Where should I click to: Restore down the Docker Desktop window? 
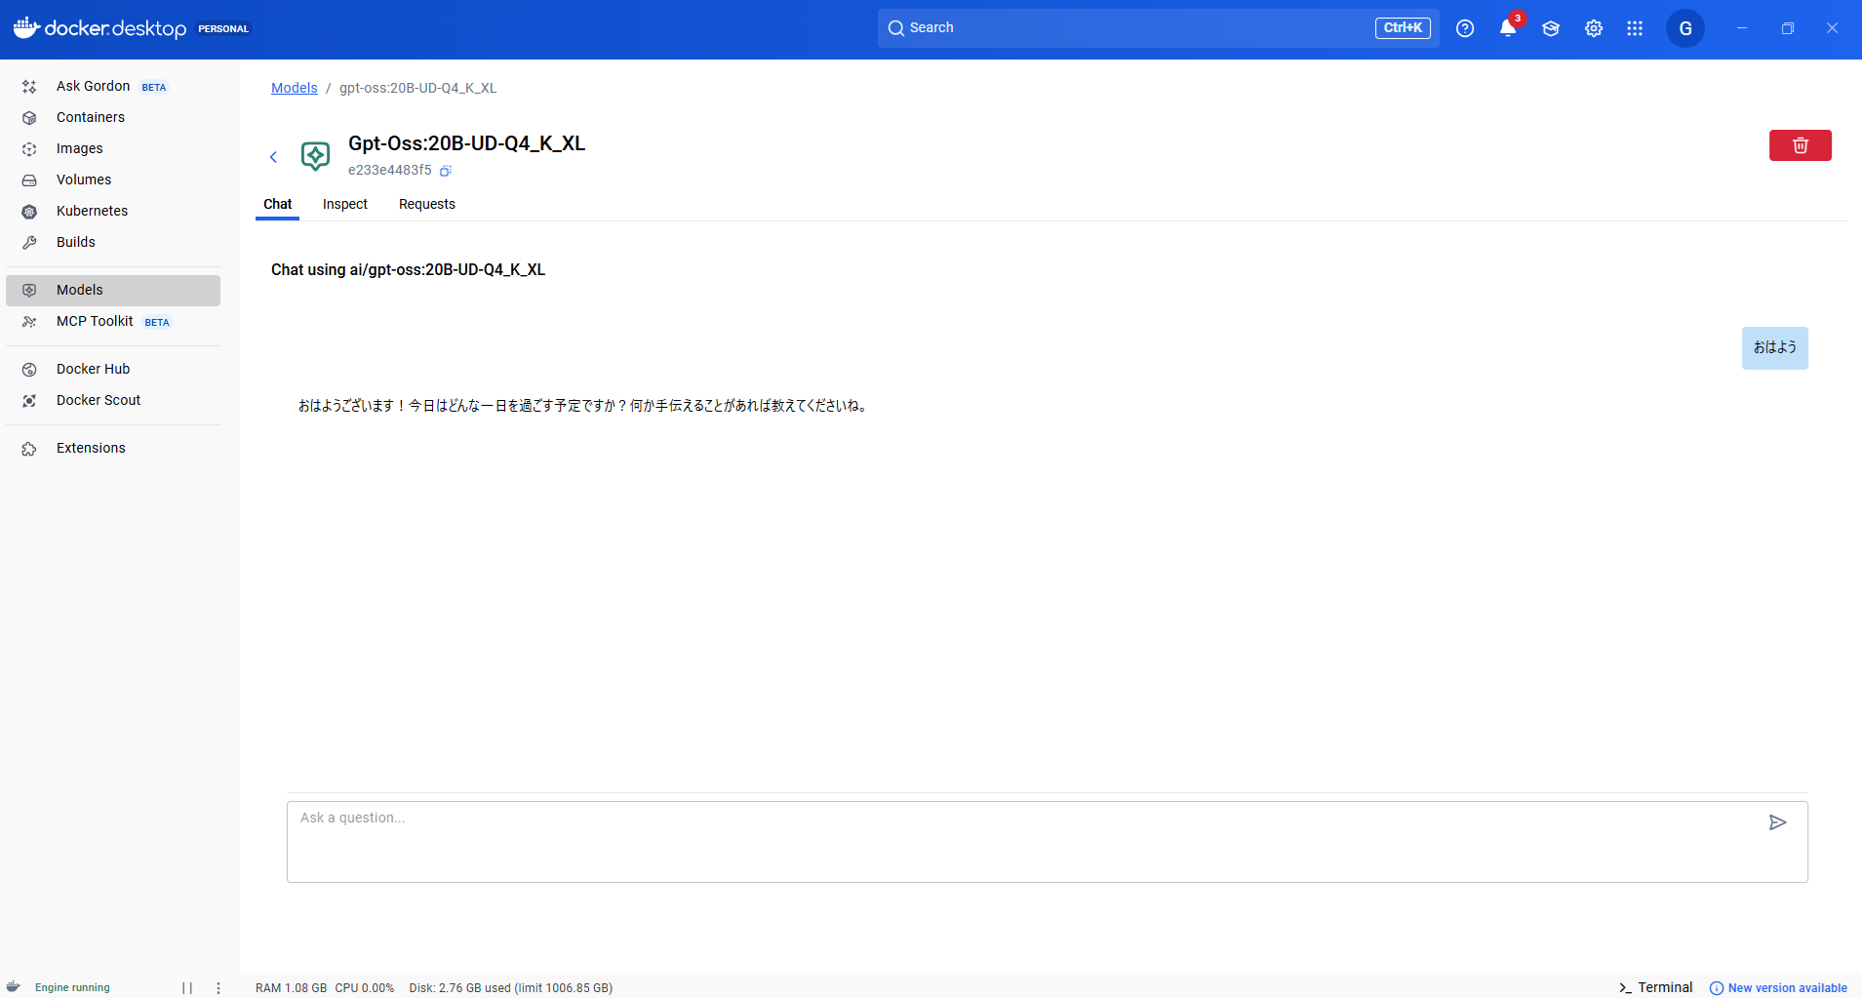(x=1788, y=28)
